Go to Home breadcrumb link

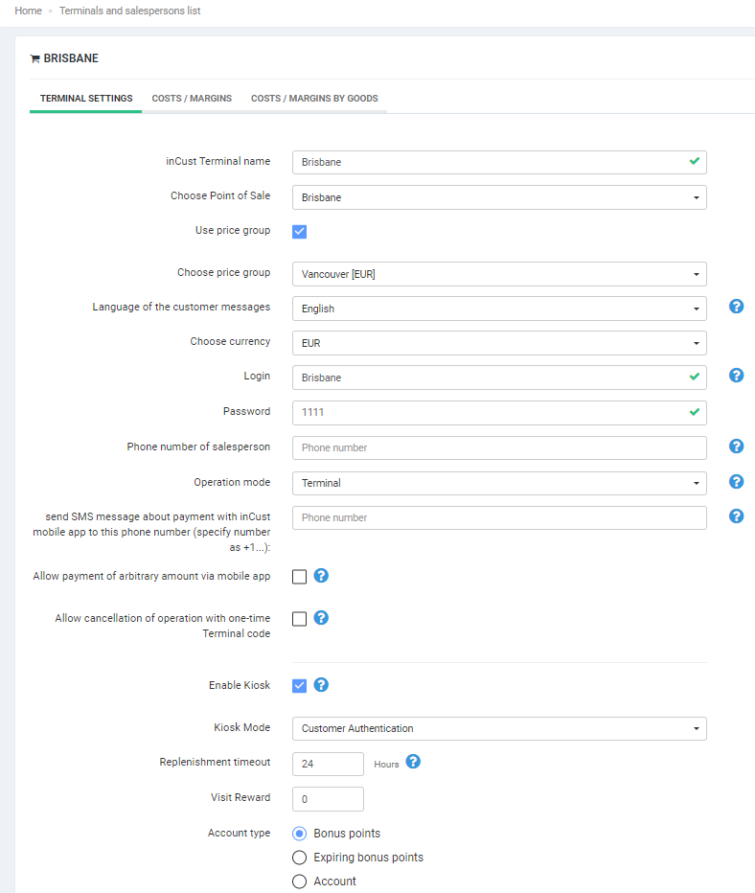point(28,11)
